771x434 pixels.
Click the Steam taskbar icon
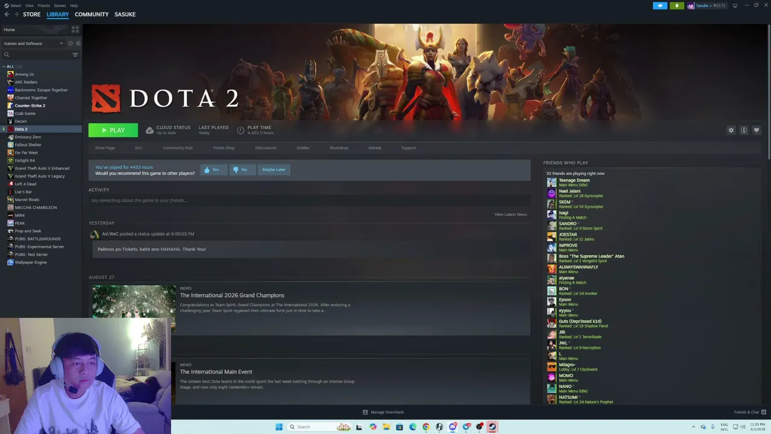pyautogui.click(x=492, y=427)
